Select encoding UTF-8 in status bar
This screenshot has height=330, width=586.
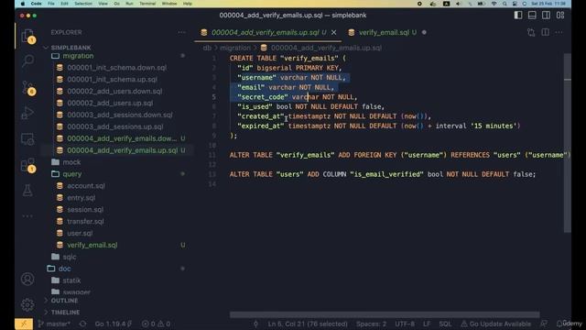point(405,324)
